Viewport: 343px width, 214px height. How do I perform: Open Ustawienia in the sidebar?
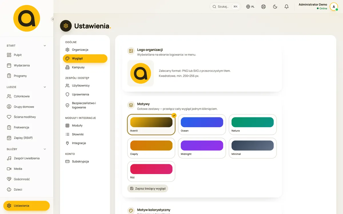(27, 206)
